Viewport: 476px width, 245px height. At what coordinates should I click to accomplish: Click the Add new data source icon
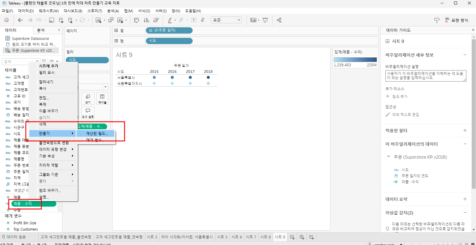(x=61, y=20)
